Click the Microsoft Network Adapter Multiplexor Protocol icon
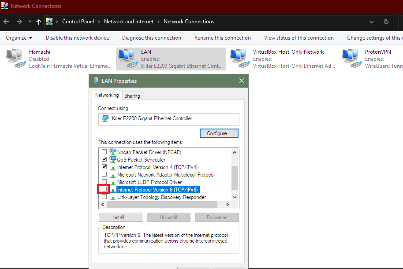 (x=112, y=176)
